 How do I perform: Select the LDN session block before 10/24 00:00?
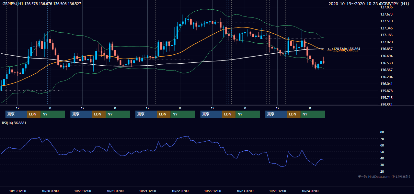click(293, 114)
